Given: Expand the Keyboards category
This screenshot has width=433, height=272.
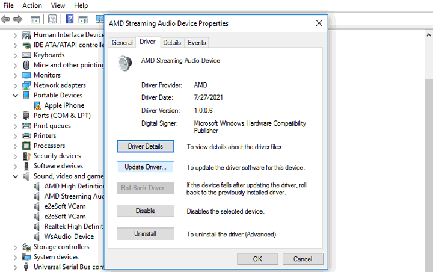Looking at the screenshot, I should click(16, 55).
